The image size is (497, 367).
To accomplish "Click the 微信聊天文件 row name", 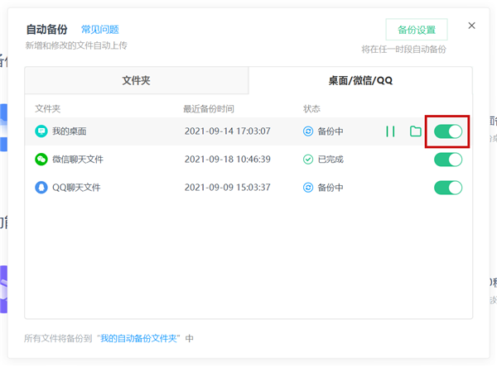I will pyautogui.click(x=78, y=160).
